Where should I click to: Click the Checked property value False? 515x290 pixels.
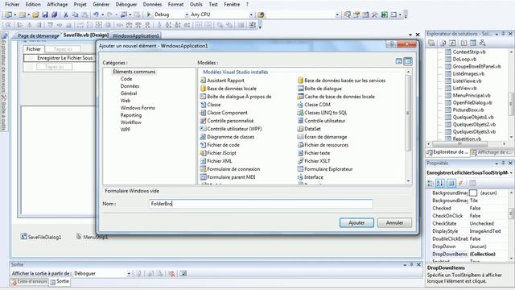(475, 208)
